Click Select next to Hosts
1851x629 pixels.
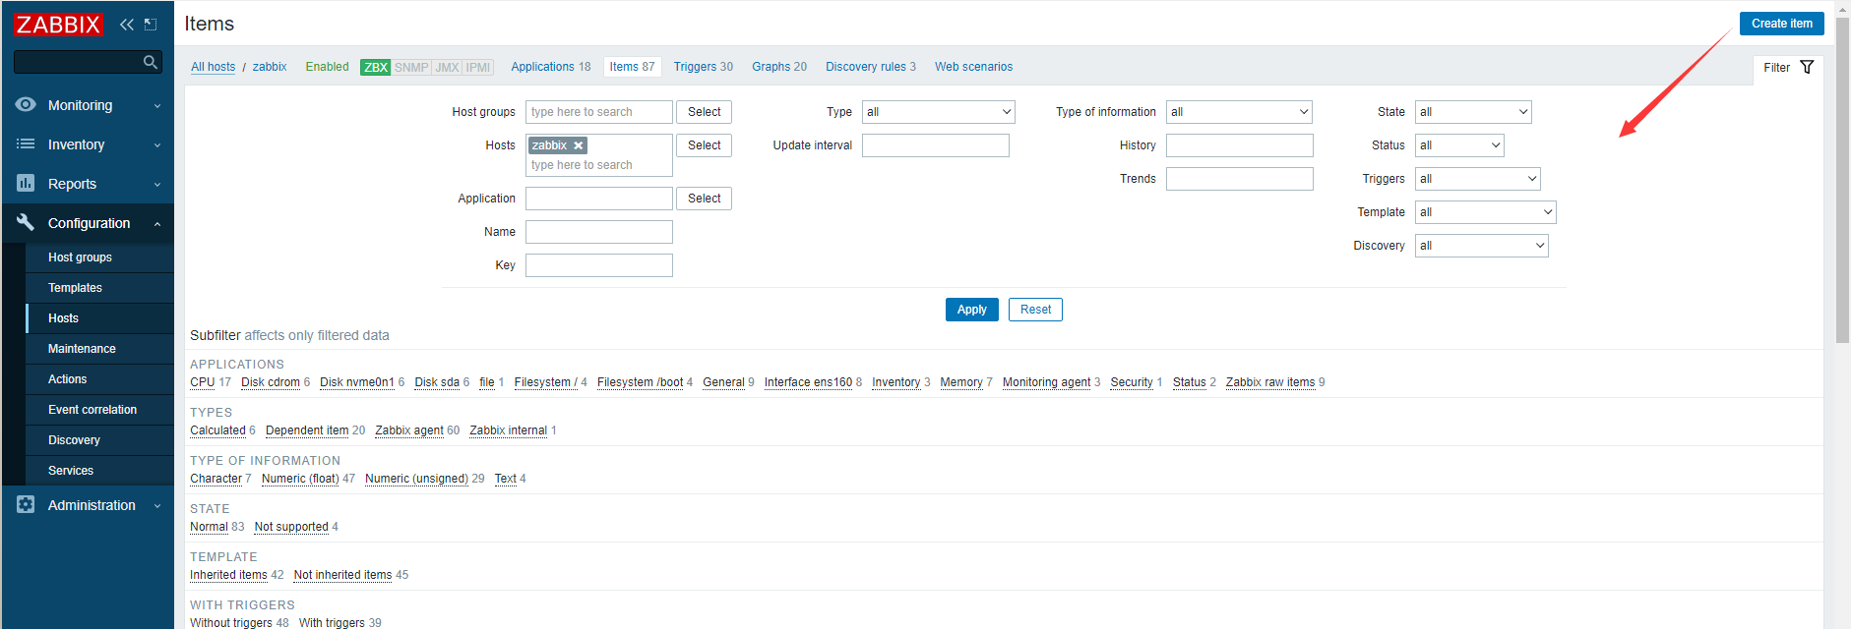coord(704,145)
